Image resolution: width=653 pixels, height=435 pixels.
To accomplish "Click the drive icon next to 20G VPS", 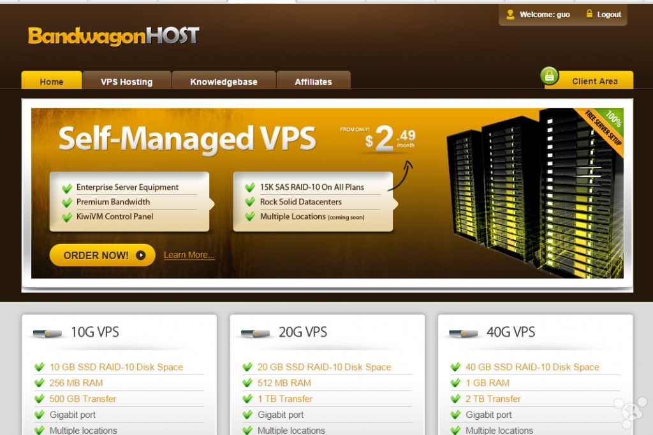I will 255,333.
